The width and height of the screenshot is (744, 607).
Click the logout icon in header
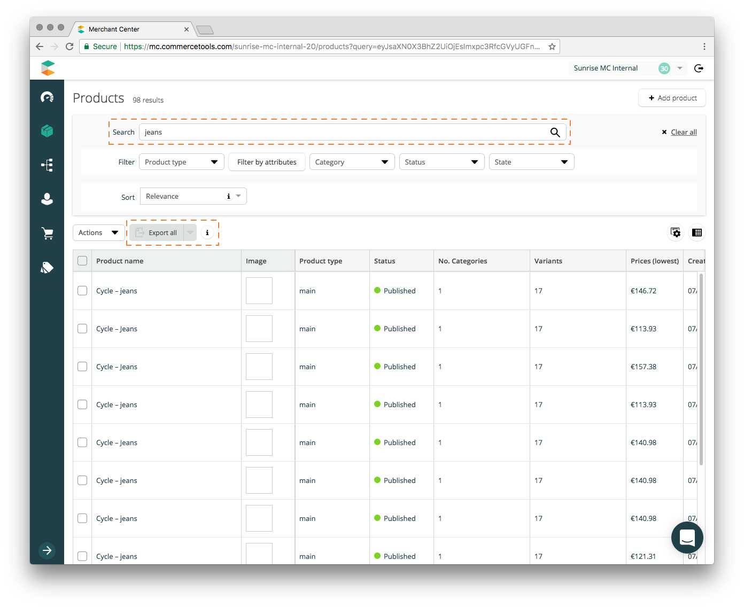(x=699, y=68)
